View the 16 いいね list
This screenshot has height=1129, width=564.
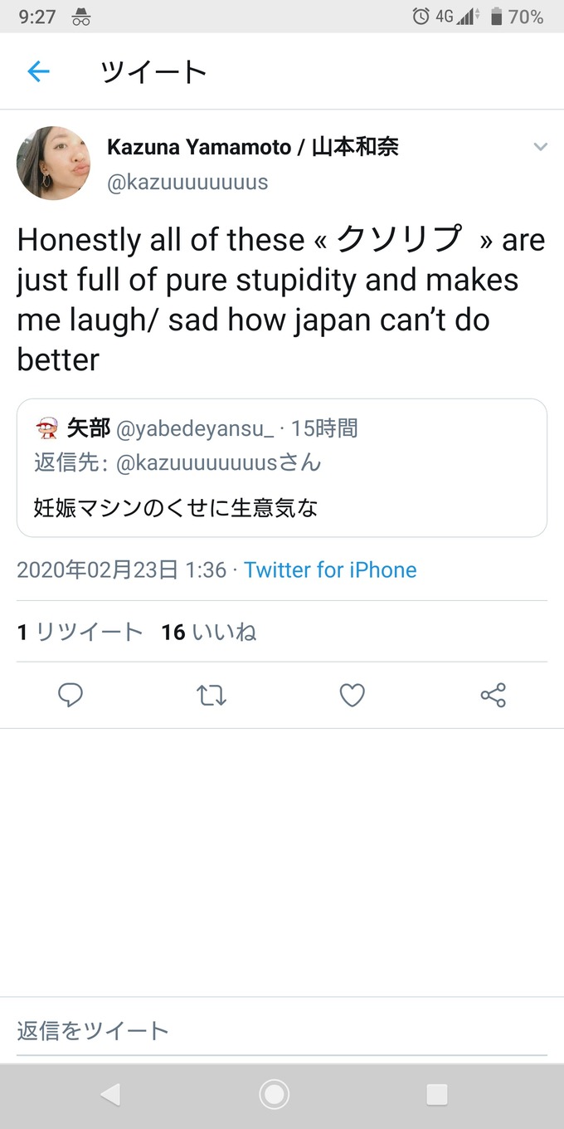tap(209, 632)
